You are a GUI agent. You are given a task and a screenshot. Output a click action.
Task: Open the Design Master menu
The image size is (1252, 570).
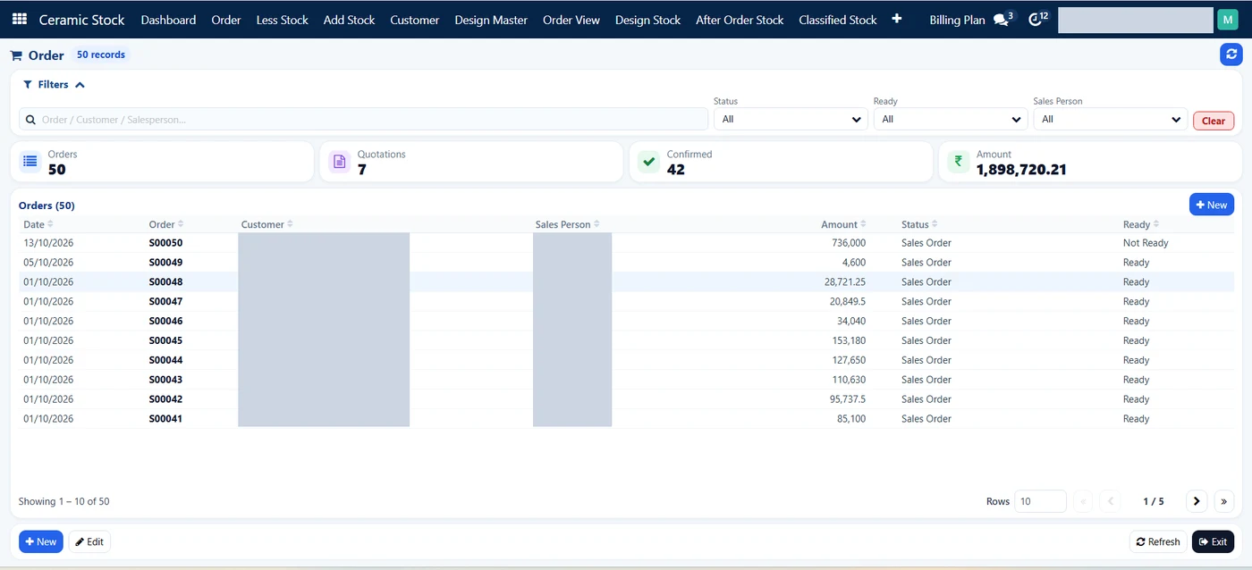tap(491, 20)
